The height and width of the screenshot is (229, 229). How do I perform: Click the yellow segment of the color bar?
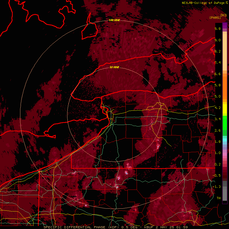(225, 109)
